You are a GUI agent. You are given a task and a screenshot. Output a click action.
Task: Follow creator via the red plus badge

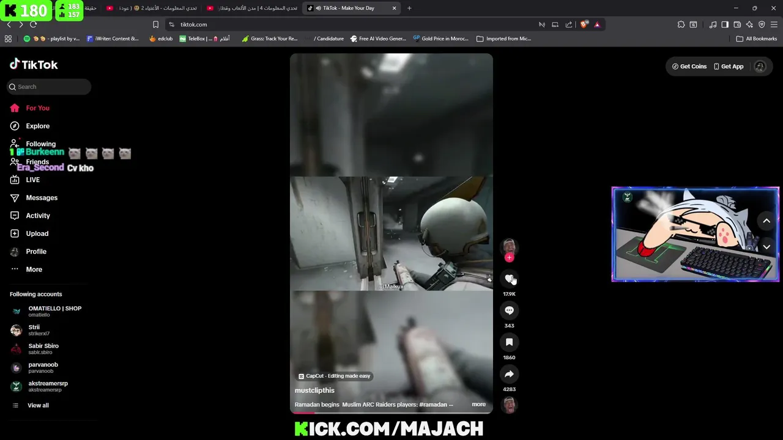[509, 257]
